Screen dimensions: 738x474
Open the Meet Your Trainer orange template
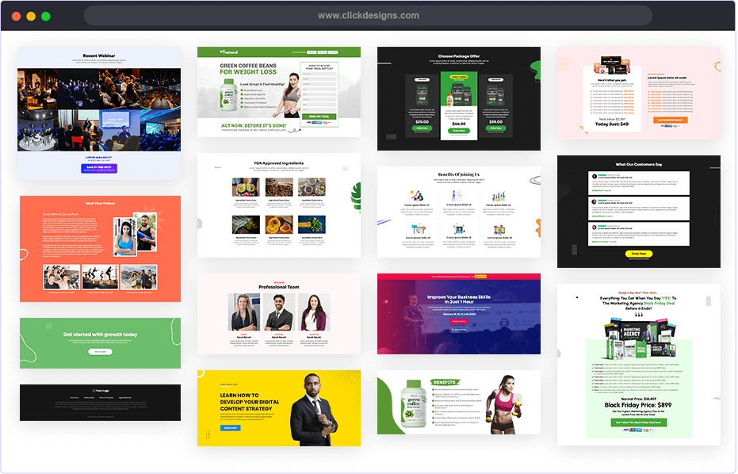pyautogui.click(x=99, y=249)
